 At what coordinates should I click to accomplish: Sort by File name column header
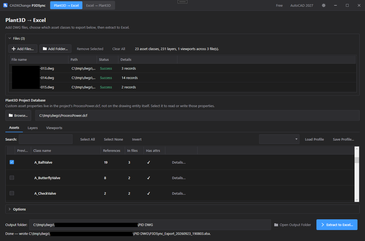[39, 59]
